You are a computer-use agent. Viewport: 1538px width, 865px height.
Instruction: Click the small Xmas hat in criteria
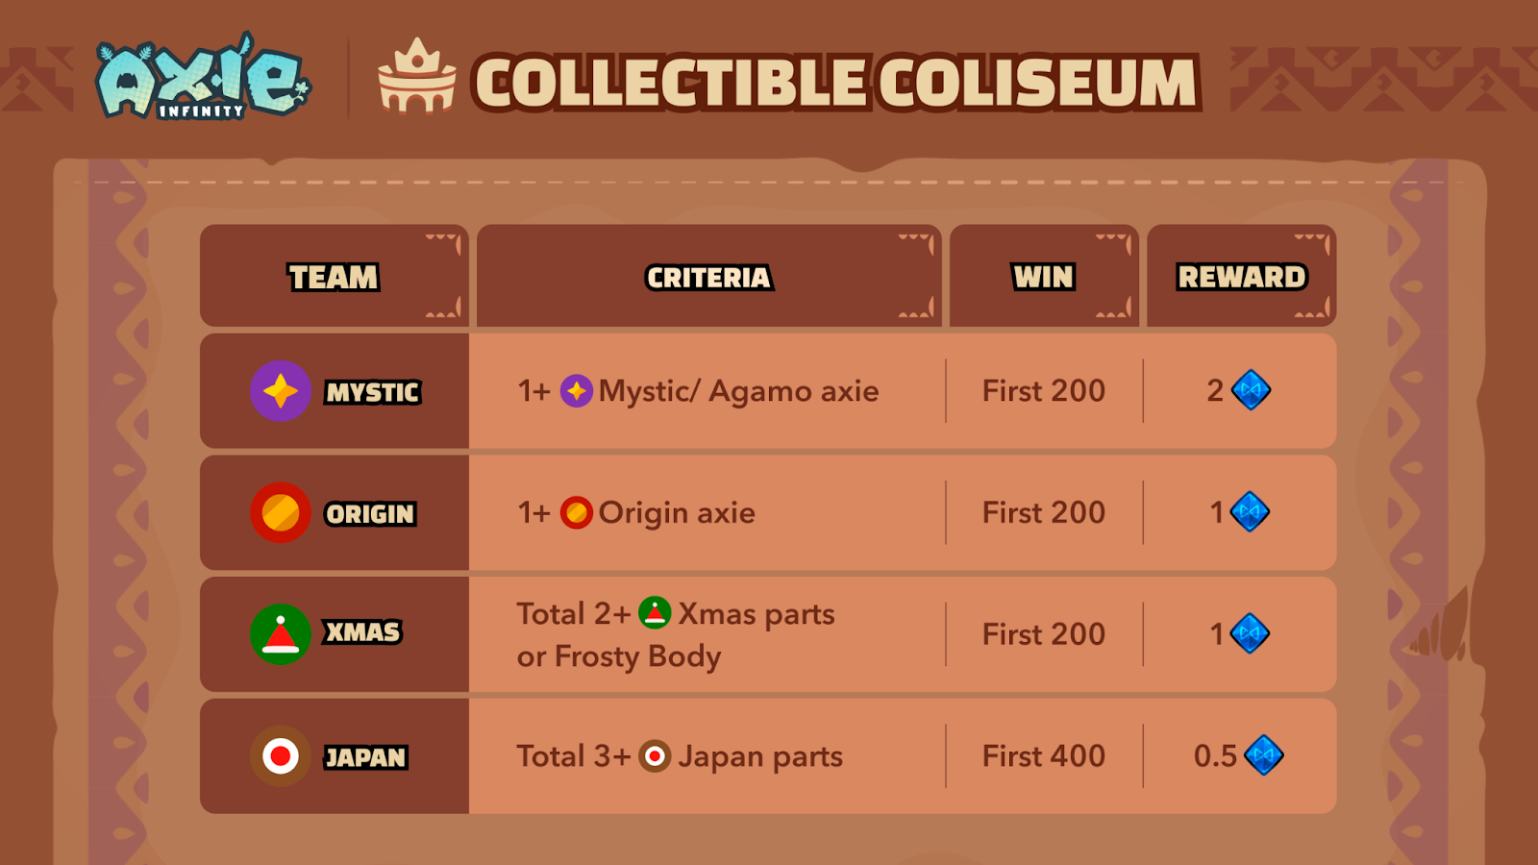click(x=655, y=613)
